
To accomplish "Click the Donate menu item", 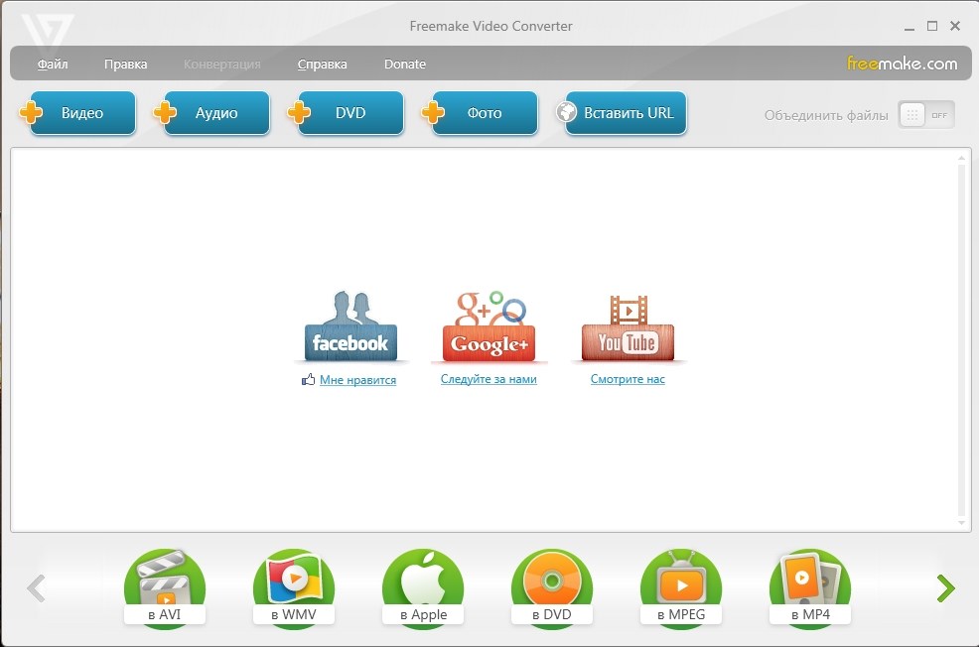I will click(405, 65).
